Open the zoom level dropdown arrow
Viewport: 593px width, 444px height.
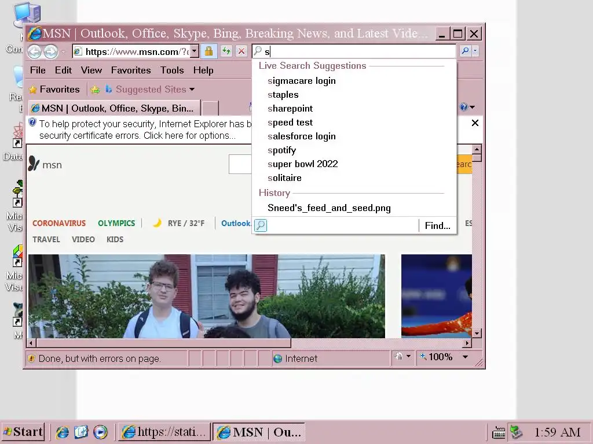coord(465,357)
